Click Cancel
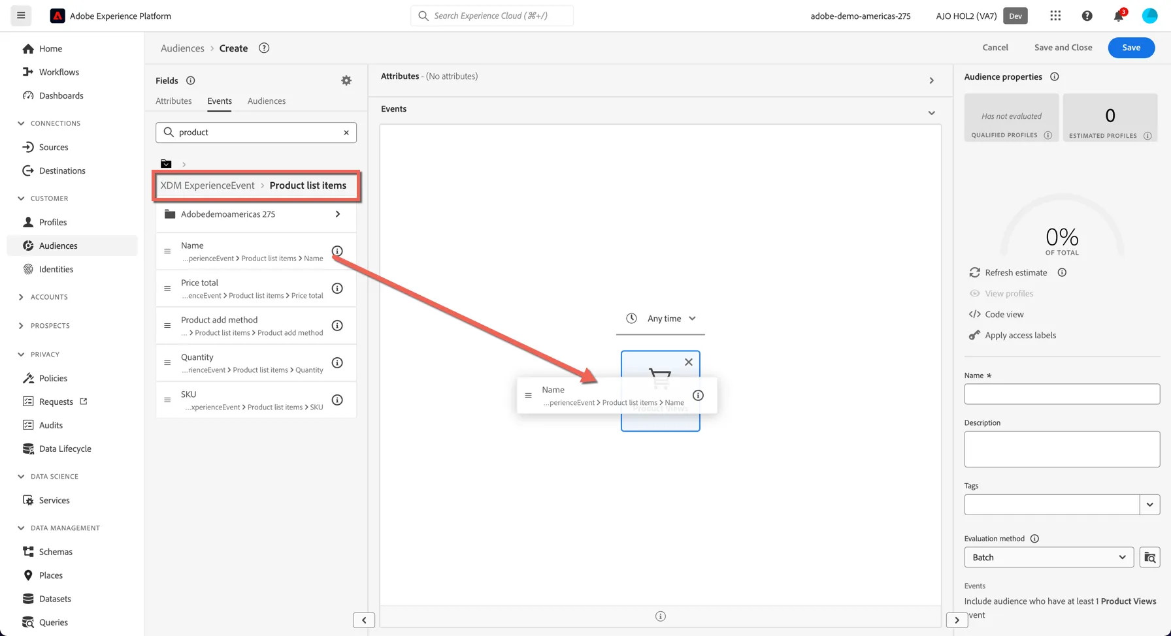1171x636 pixels. [995, 48]
